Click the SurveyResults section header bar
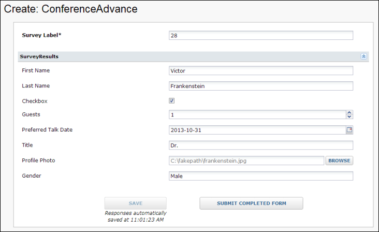379x232 pixels. pos(193,56)
